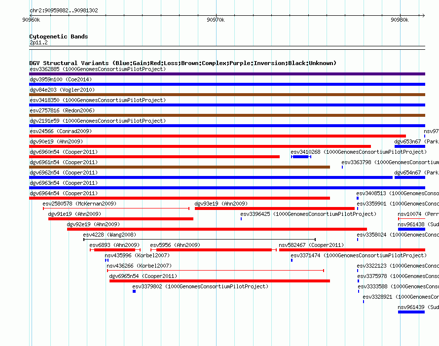Click dgv6963n54 (Cooper2011) label
Screen dimensions: 439x346
(x=64, y=183)
